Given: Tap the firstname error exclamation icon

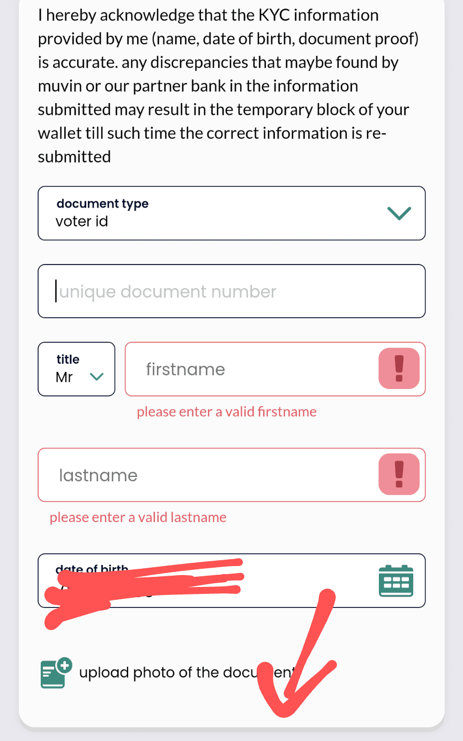Looking at the screenshot, I should [x=399, y=369].
